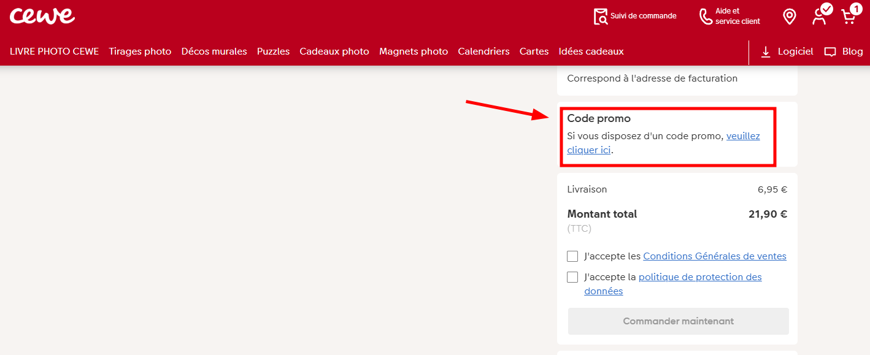Click the phone help icon
This screenshot has width=870, height=355.
tap(706, 17)
